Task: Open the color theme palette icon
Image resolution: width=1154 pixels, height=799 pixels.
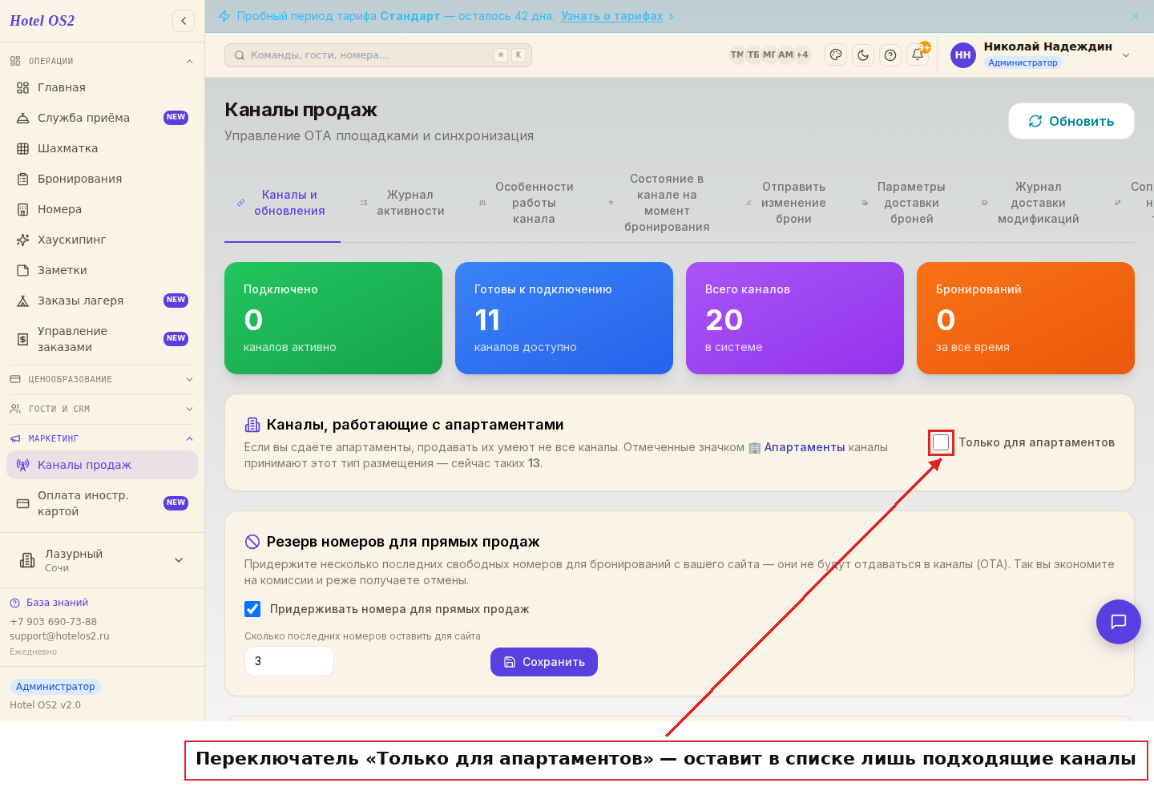Action: point(836,55)
